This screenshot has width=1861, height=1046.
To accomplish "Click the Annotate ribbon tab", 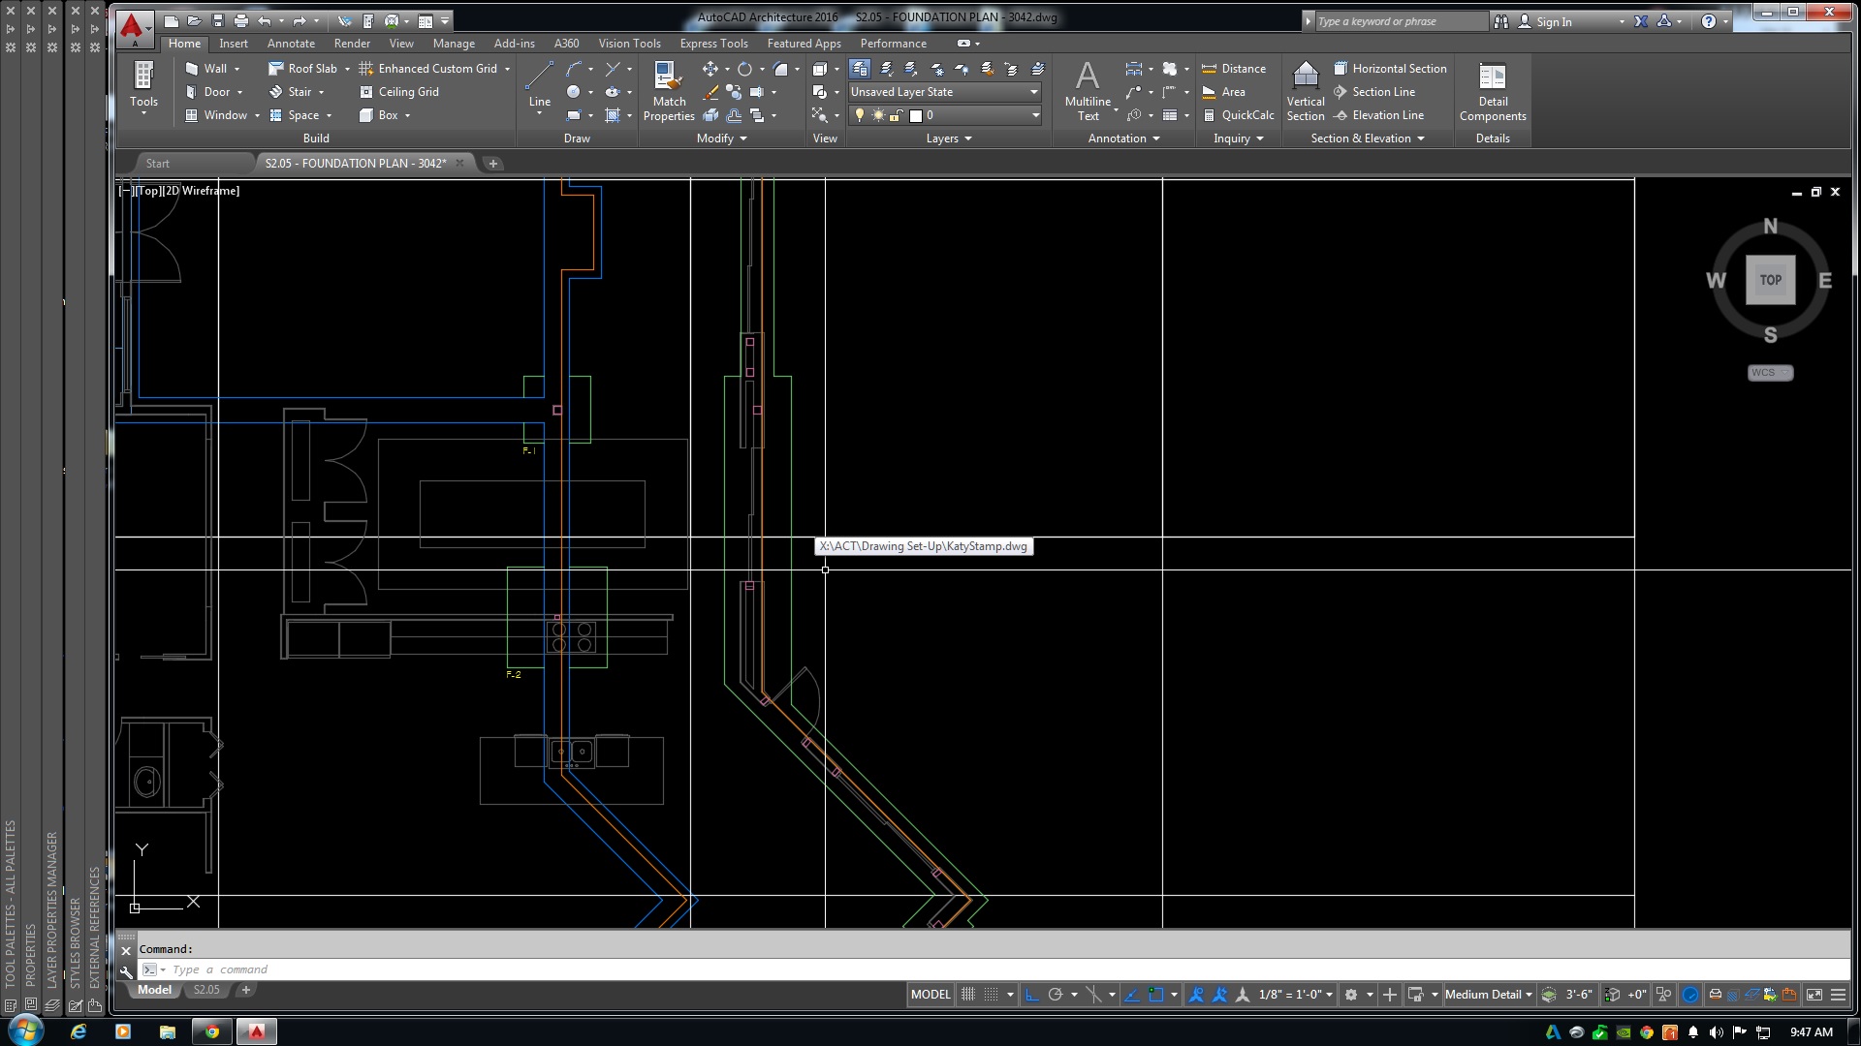I will (x=292, y=43).
